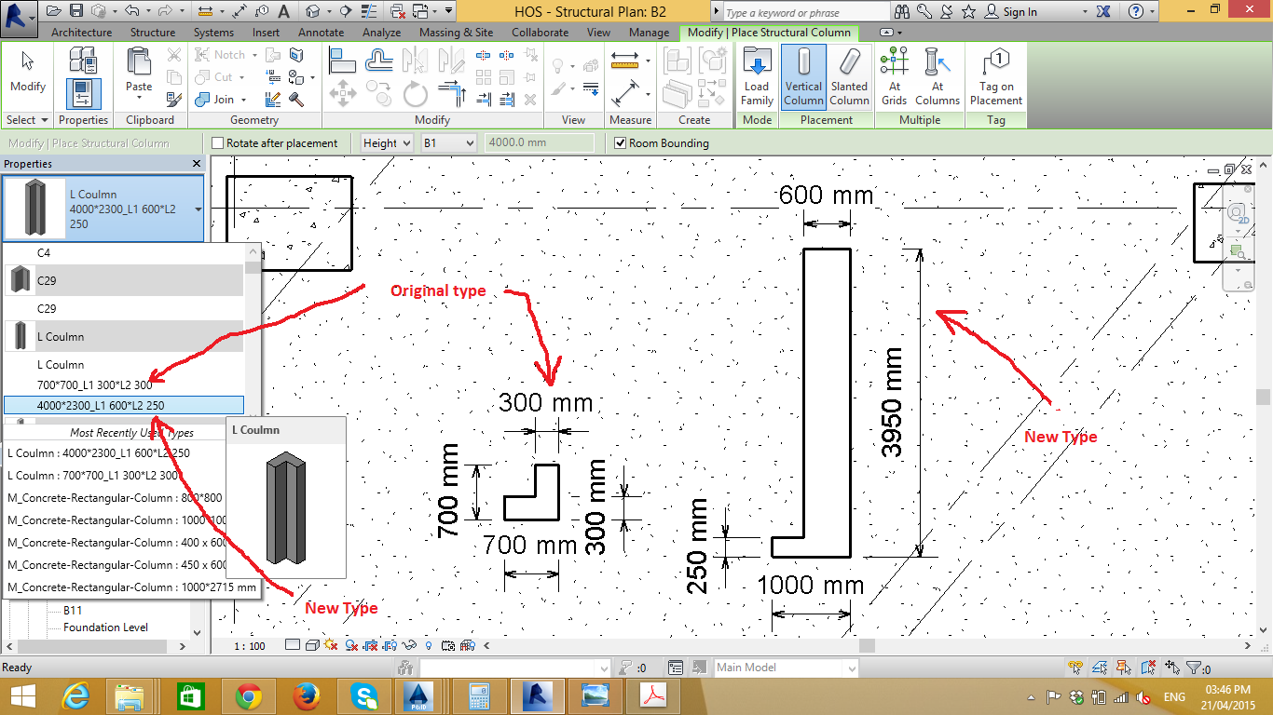Image resolution: width=1273 pixels, height=715 pixels.
Task: Close the Properties panel
Action: tap(197, 164)
